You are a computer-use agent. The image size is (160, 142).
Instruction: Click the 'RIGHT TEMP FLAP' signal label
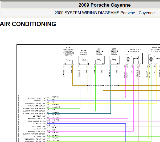39,126
